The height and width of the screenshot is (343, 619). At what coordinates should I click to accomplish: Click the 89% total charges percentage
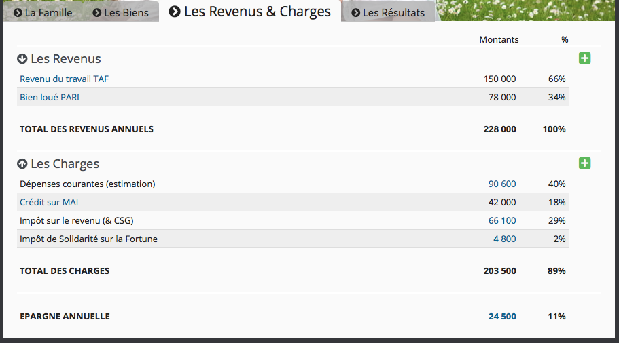(x=556, y=271)
